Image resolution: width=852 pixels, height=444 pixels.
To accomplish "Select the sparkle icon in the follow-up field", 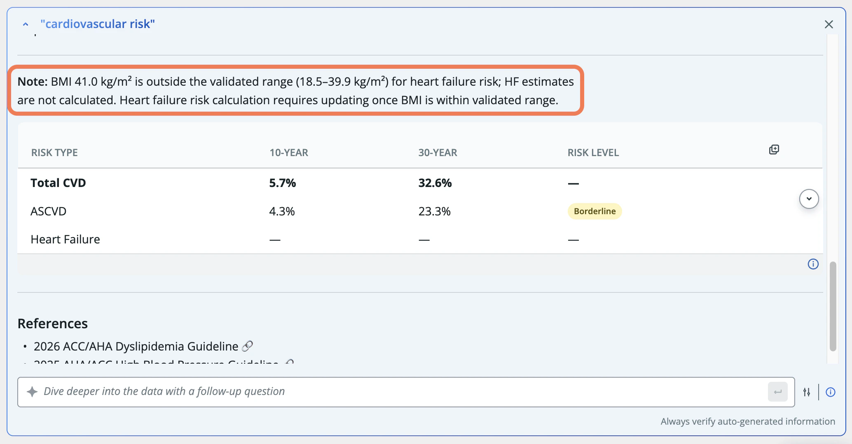I will click(32, 391).
